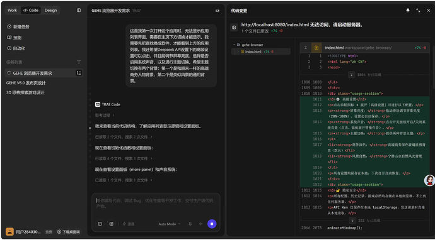
Task: Click the user message bubble in chat
Action: tap(171, 55)
